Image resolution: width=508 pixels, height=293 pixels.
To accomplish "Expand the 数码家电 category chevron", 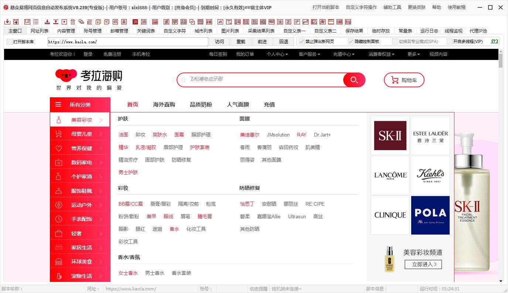I will tap(101, 162).
